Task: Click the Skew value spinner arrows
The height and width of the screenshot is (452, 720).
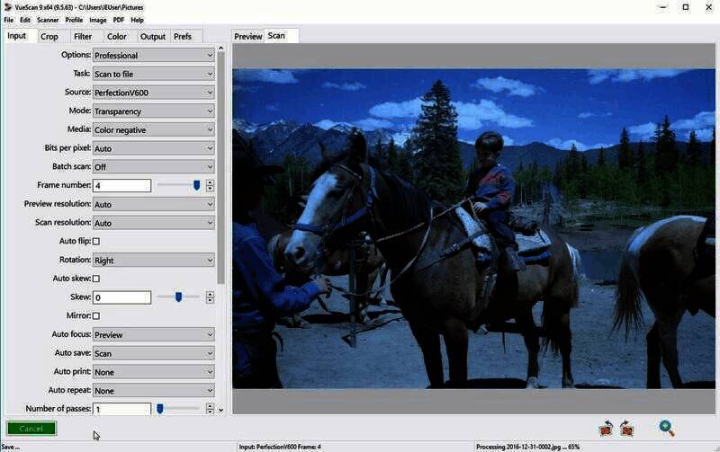Action: point(210,297)
